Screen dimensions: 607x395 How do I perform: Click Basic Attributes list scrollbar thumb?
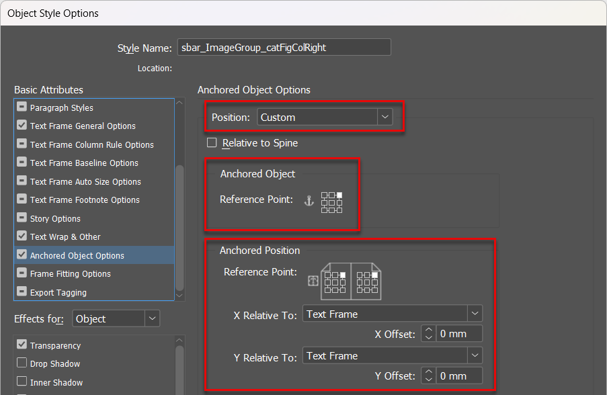[179, 228]
